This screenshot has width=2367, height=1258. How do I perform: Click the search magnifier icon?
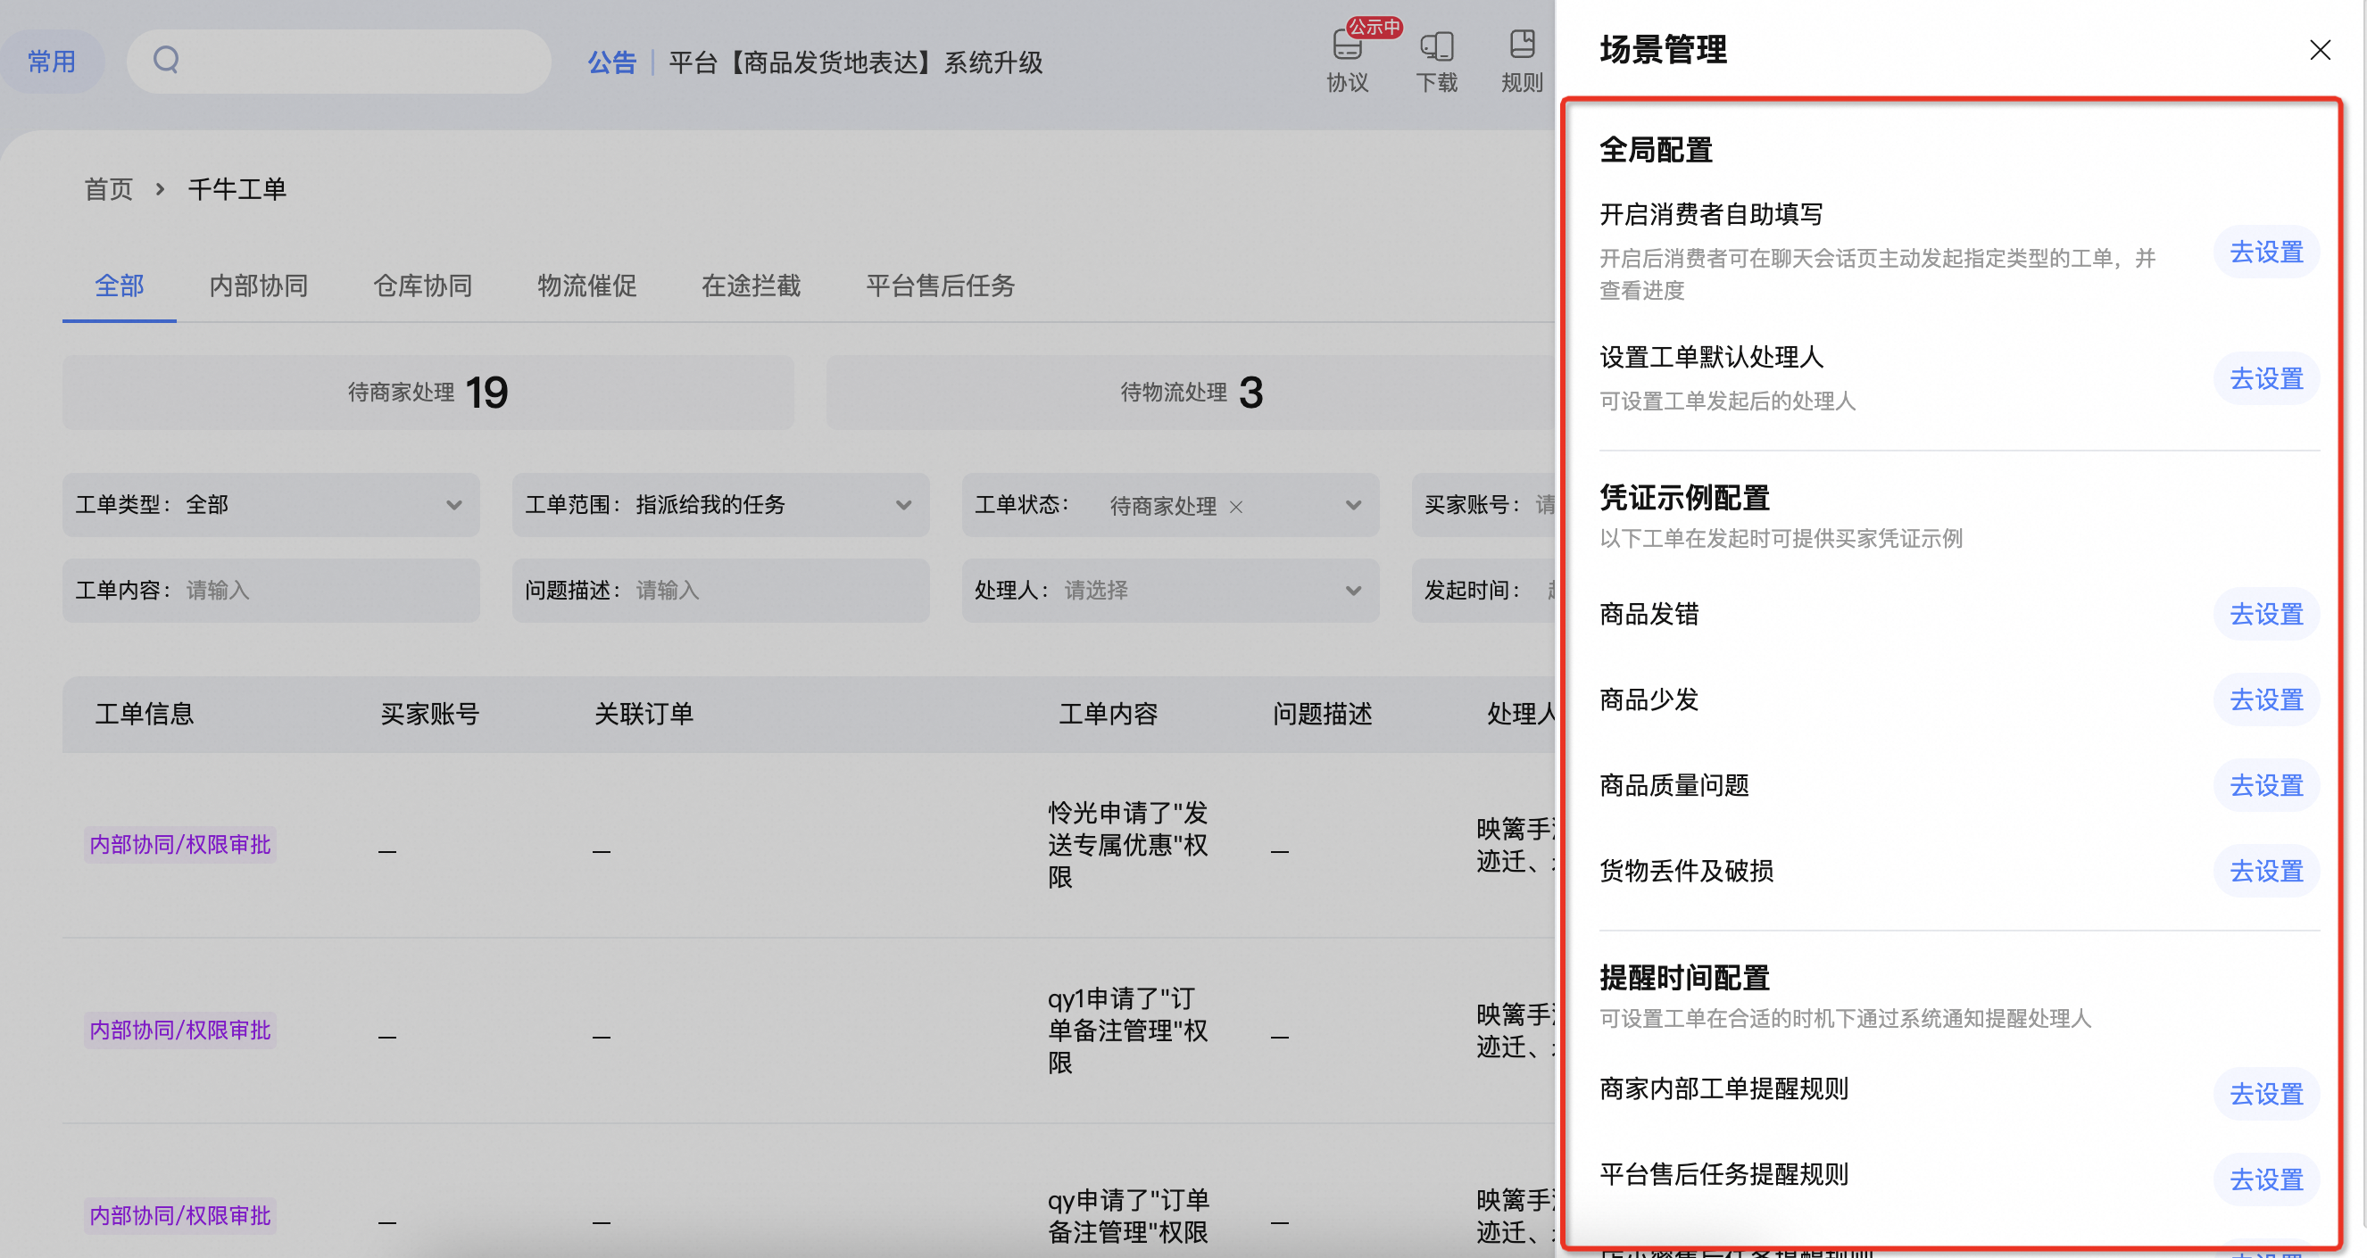tap(165, 61)
